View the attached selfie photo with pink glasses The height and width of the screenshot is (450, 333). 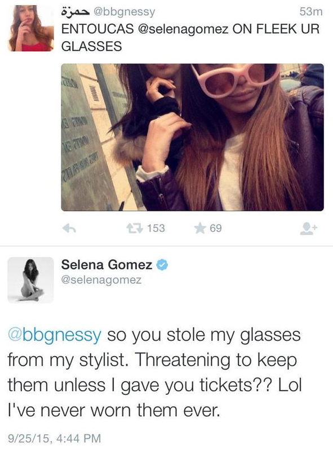pyautogui.click(x=192, y=137)
